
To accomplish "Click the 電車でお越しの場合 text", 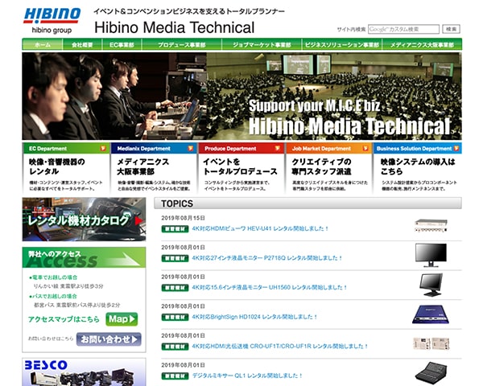I will coord(53,277).
